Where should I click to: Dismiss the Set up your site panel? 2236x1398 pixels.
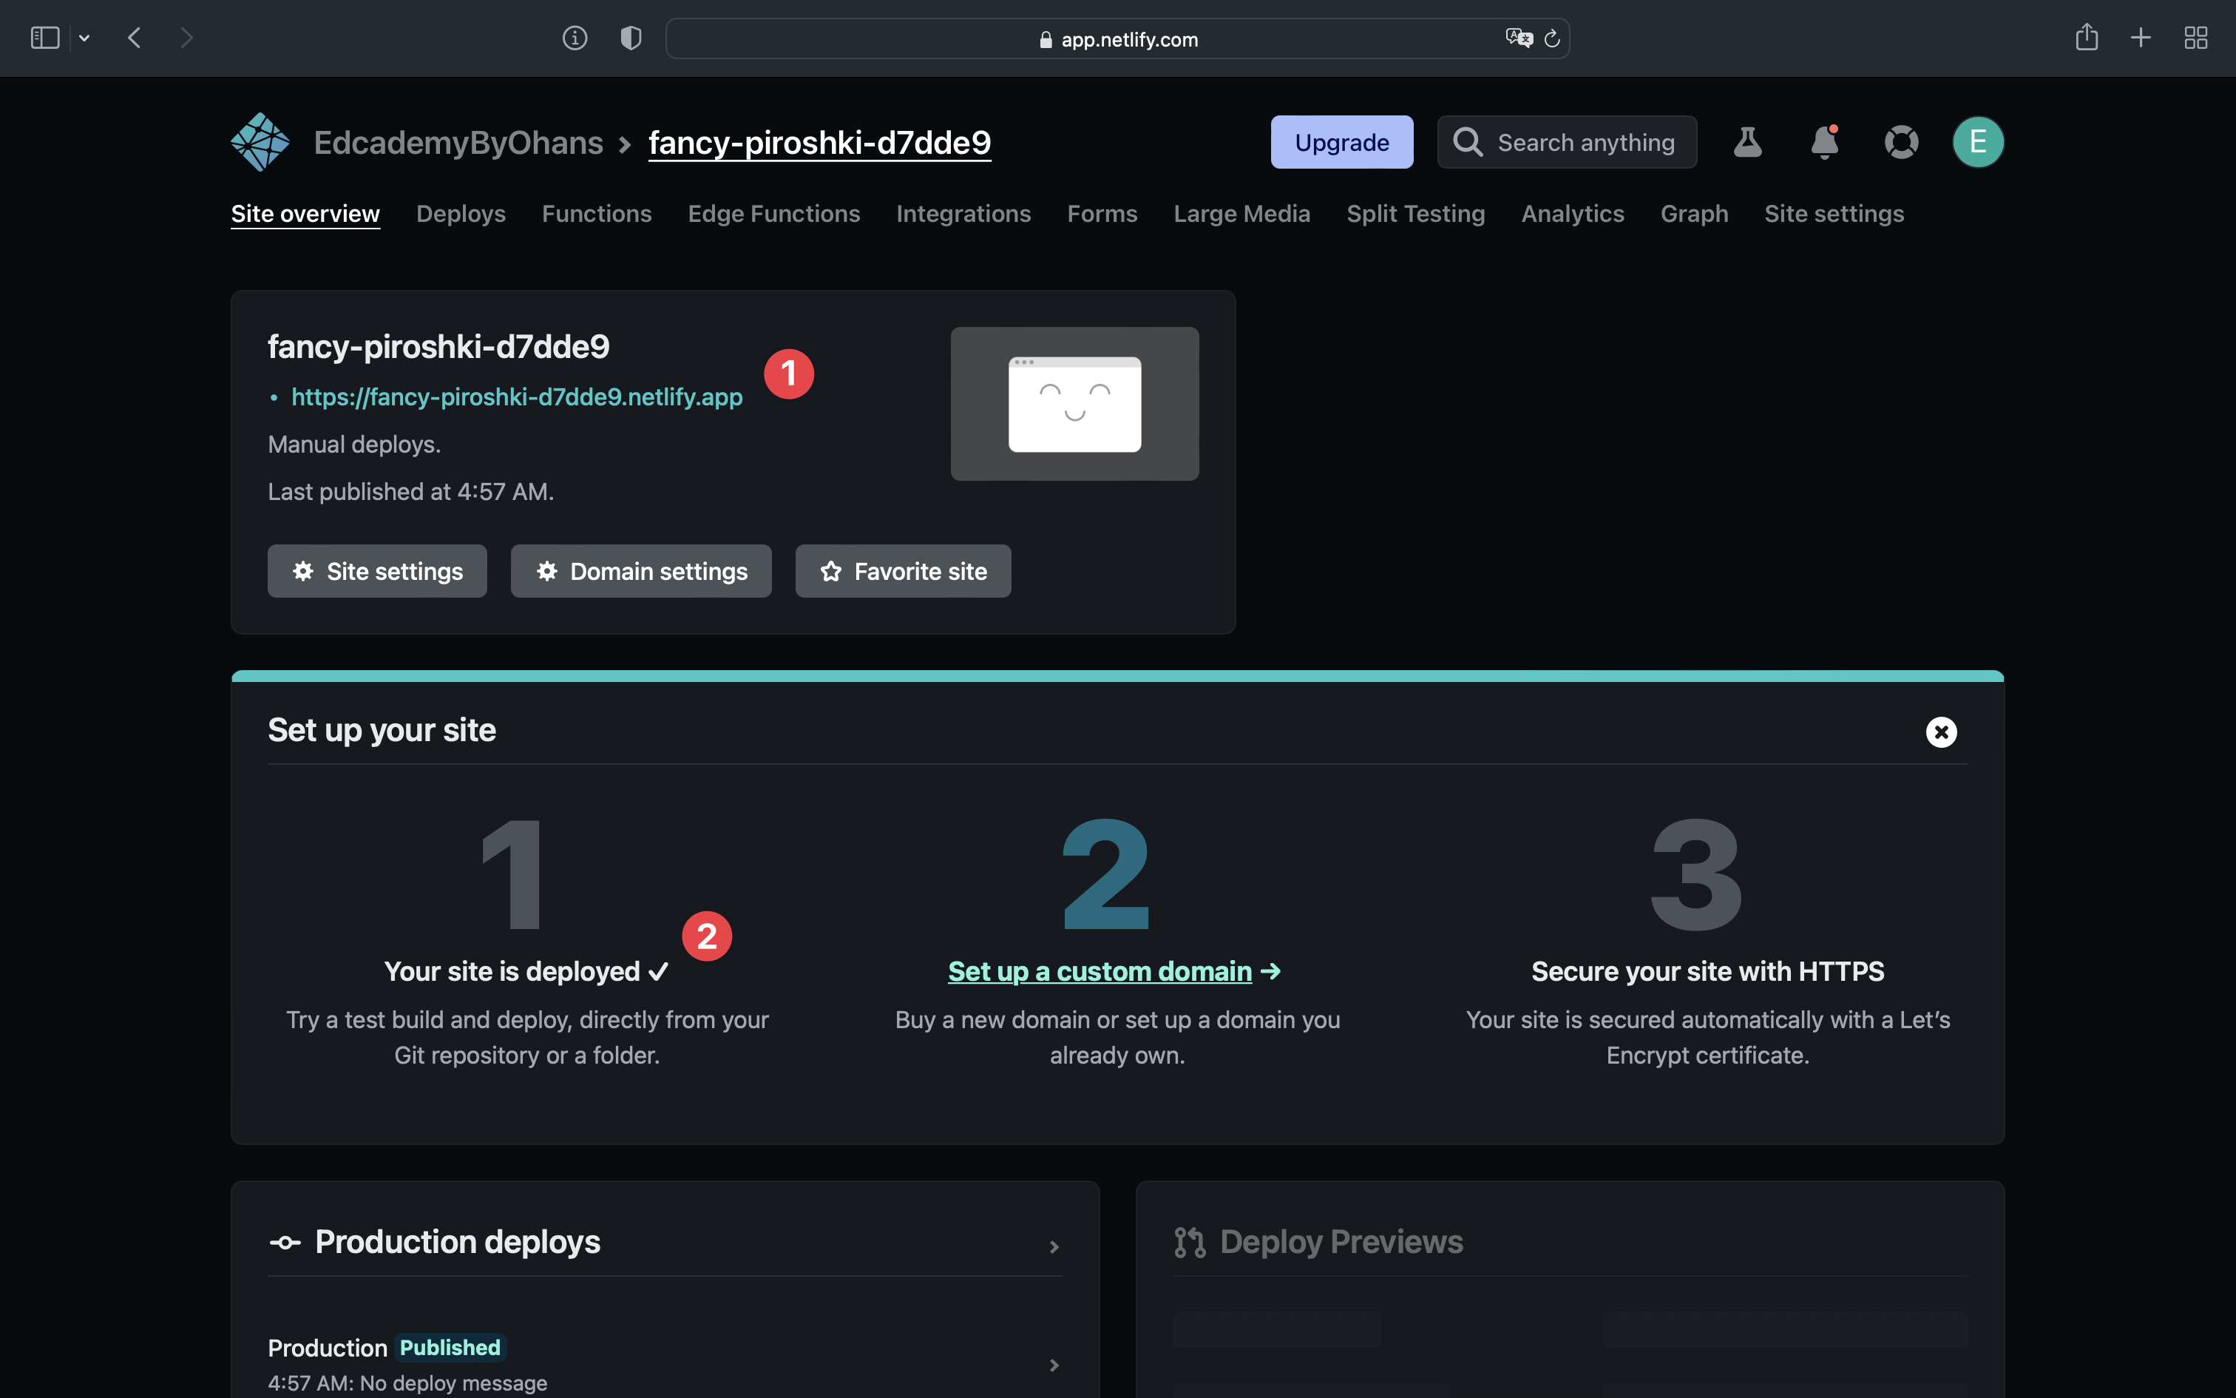pyautogui.click(x=1941, y=732)
